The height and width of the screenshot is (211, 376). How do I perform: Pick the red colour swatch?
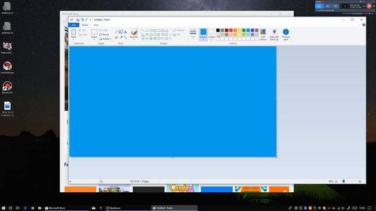[231, 30]
